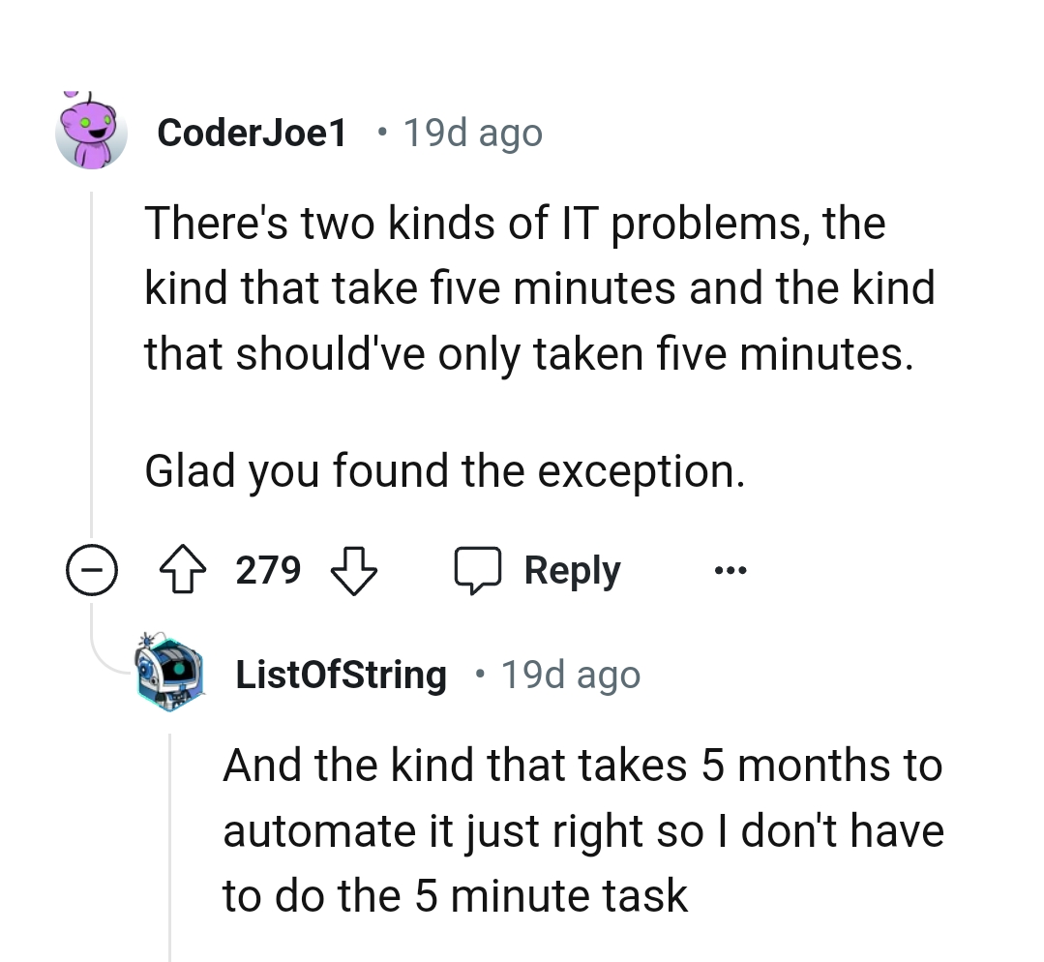The image size is (1044, 962).
Task: Collapse the thread using the vertical line
Action: tap(92, 368)
